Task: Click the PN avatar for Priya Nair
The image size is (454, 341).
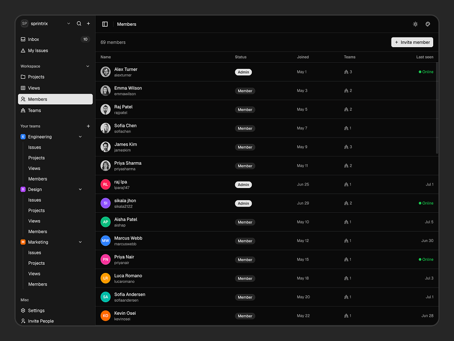Action: click(x=105, y=259)
